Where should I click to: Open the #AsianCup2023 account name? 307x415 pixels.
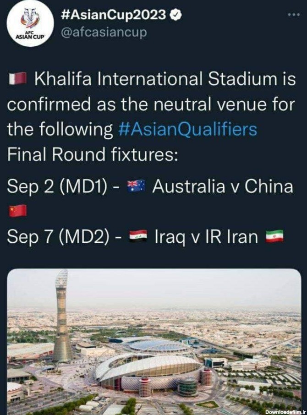tap(113, 15)
